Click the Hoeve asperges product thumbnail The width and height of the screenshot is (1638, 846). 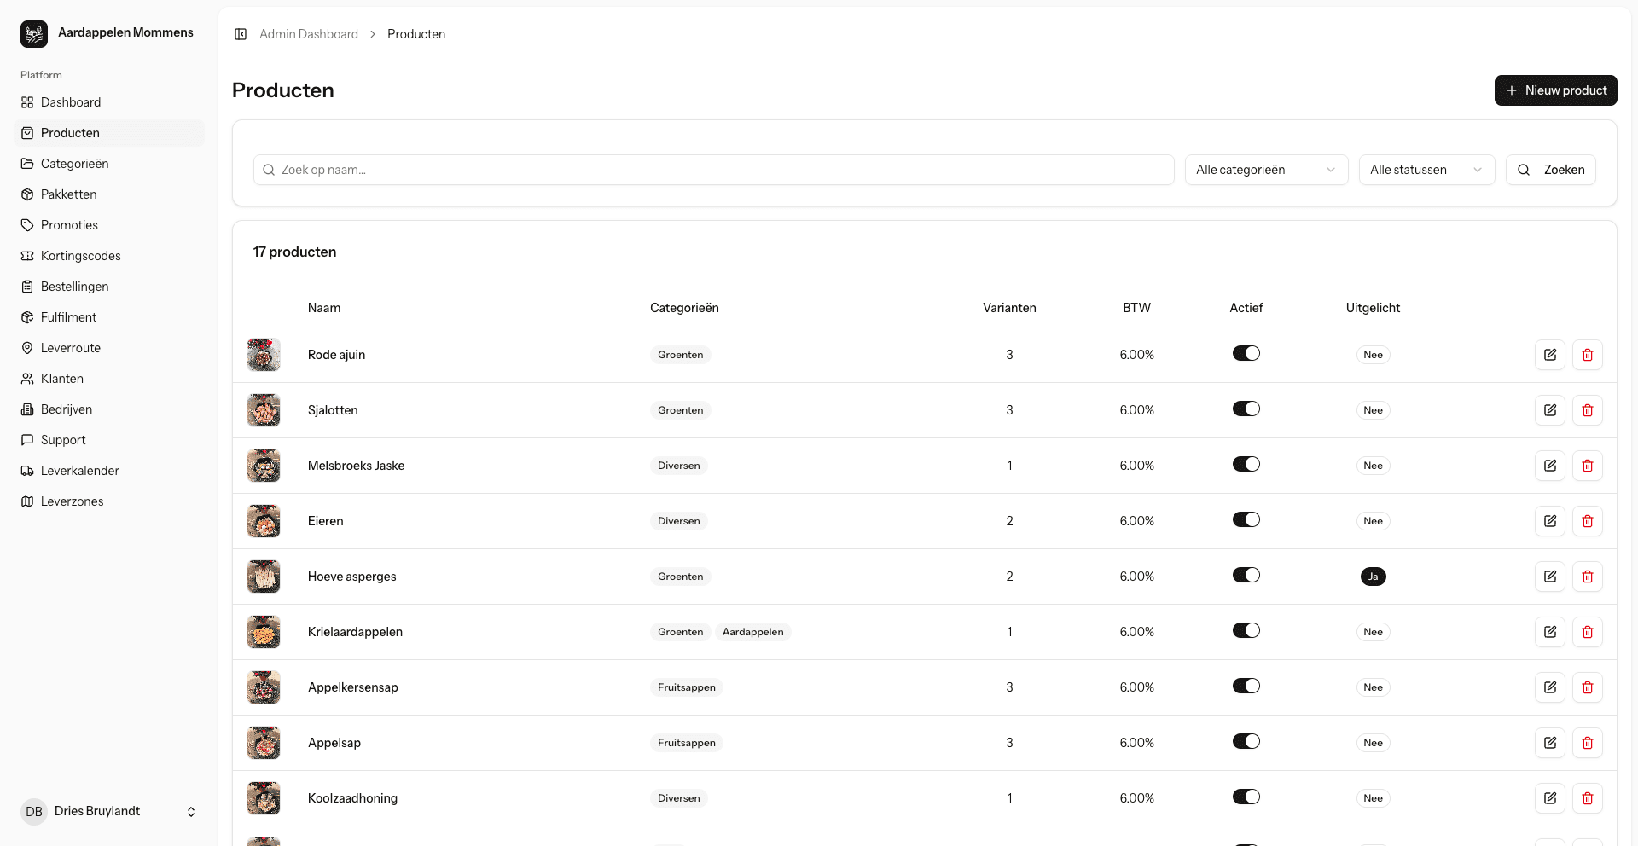coord(264,577)
